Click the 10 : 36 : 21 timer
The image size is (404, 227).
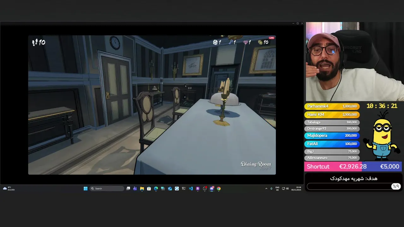(x=382, y=106)
